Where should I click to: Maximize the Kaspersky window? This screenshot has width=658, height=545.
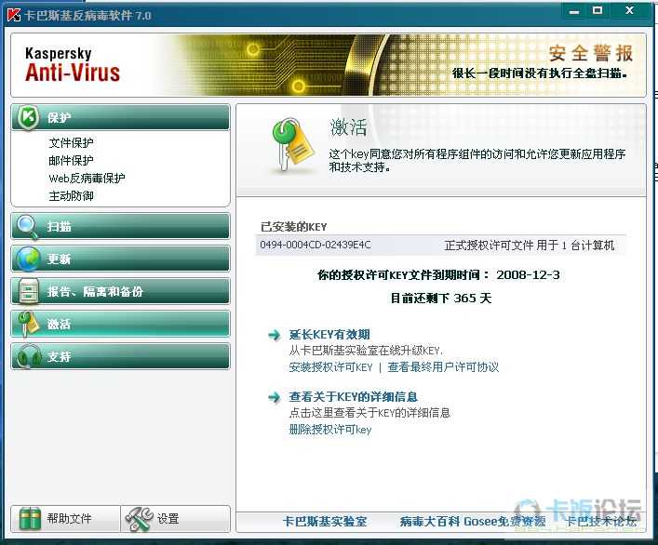(x=598, y=11)
